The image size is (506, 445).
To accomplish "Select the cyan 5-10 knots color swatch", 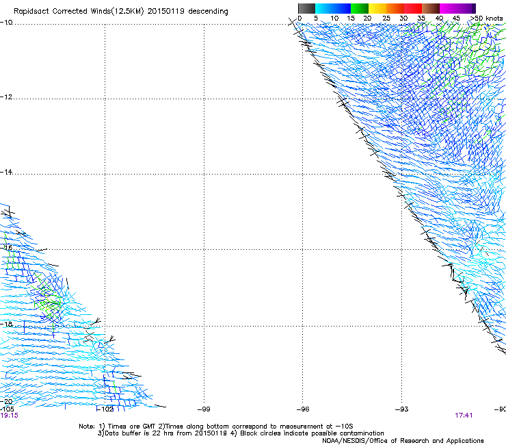I will 324,8.
